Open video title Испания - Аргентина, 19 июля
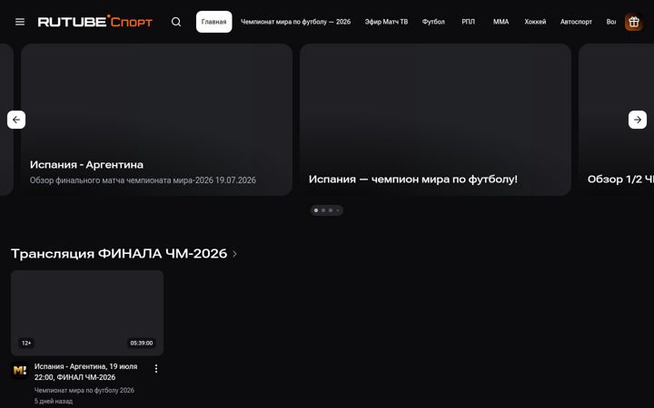 (86, 372)
